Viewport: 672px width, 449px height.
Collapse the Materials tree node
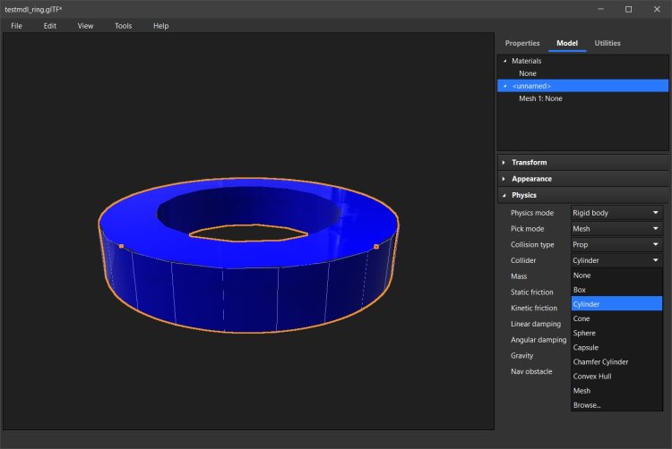pyautogui.click(x=505, y=61)
